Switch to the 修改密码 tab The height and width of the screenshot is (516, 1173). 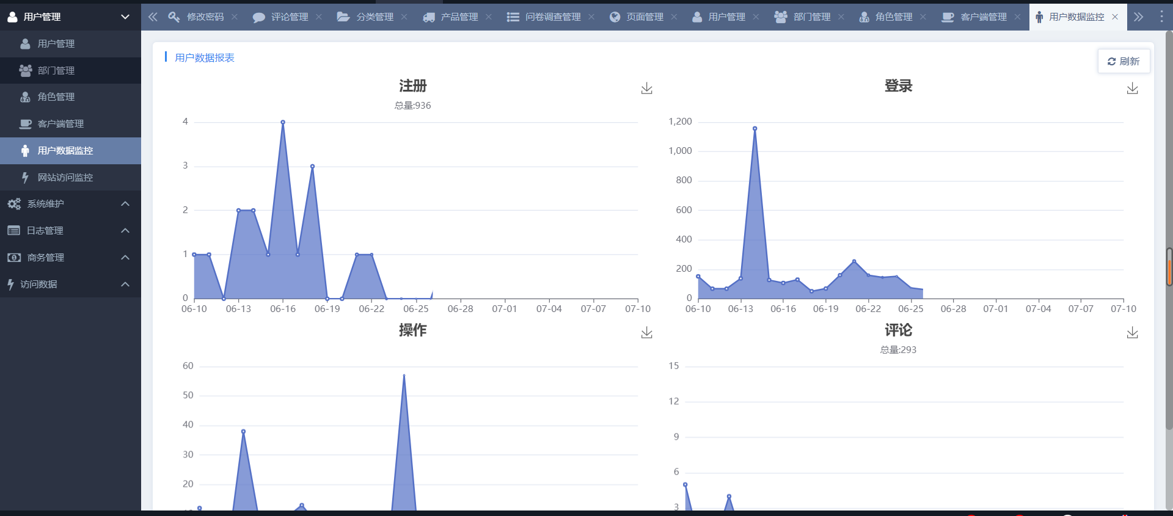click(197, 17)
